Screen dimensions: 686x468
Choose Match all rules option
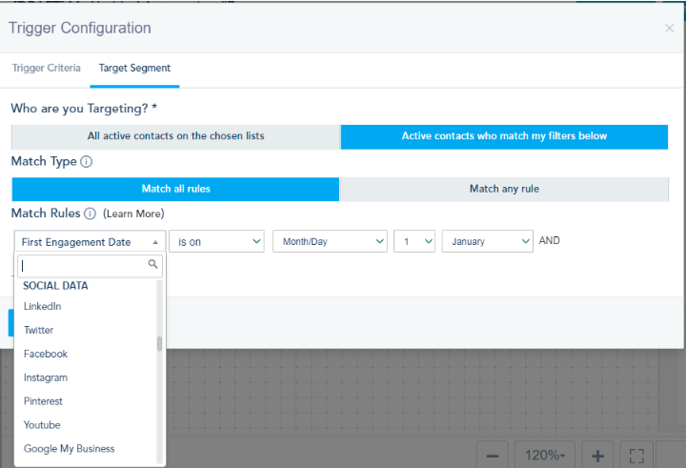(x=175, y=189)
